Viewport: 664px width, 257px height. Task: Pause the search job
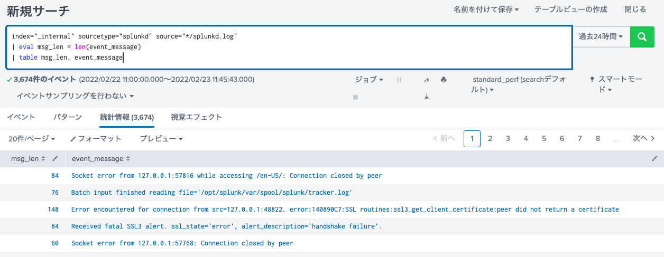click(400, 80)
